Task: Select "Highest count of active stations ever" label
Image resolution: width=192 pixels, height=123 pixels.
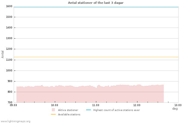Action: (x=116, y=110)
